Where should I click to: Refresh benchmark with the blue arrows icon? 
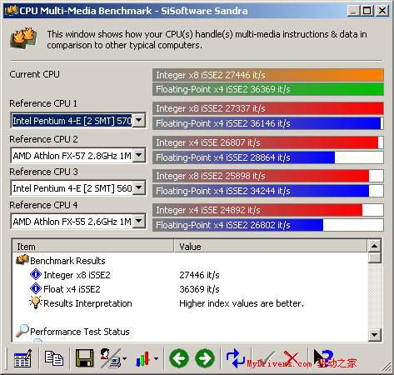(235, 358)
